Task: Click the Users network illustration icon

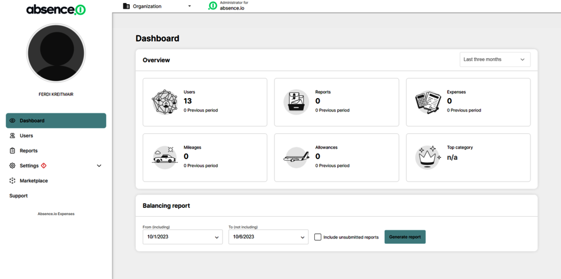Action: point(164,102)
